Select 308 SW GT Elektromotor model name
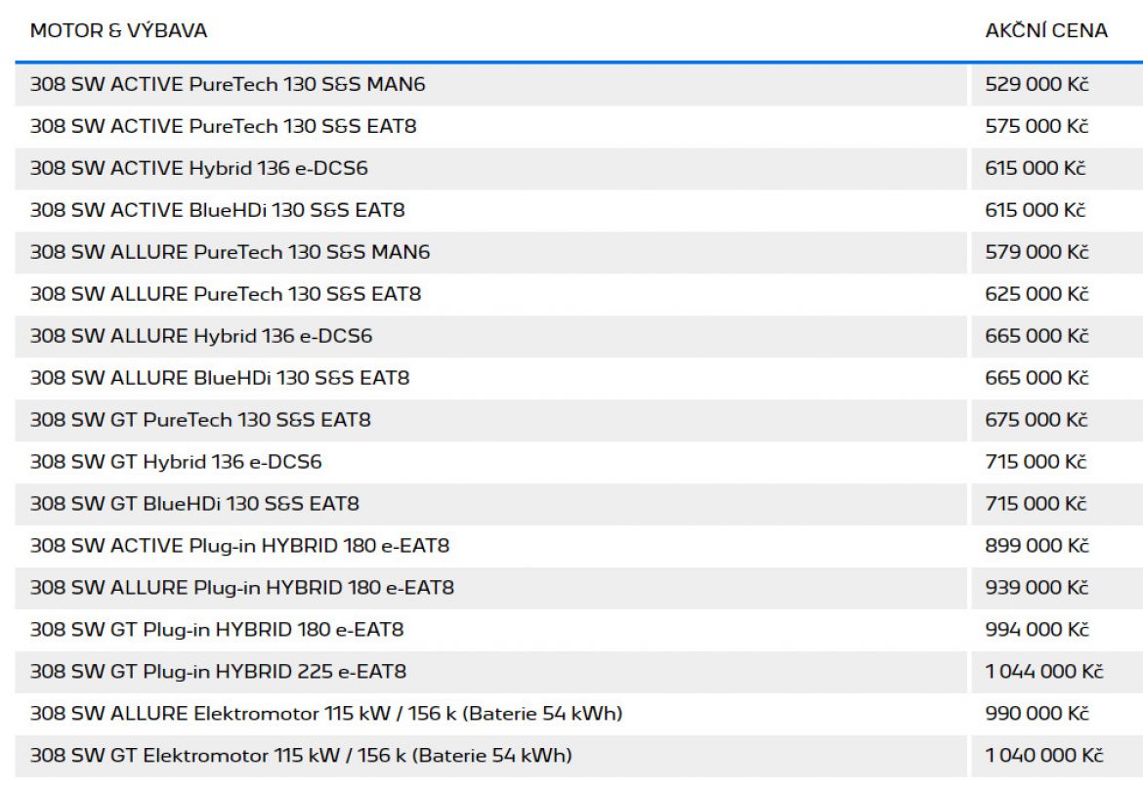The image size is (1143, 789). 301,756
